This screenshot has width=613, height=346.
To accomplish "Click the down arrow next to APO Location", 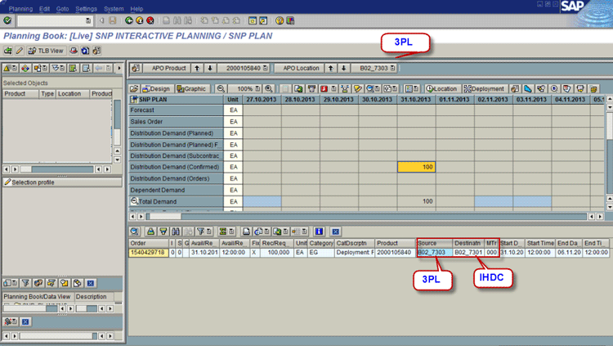I will pyautogui.click(x=343, y=68).
